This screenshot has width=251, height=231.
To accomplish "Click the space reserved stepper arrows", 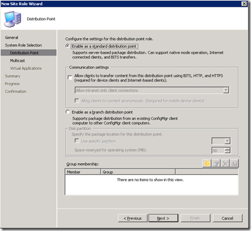I will point(227,150).
